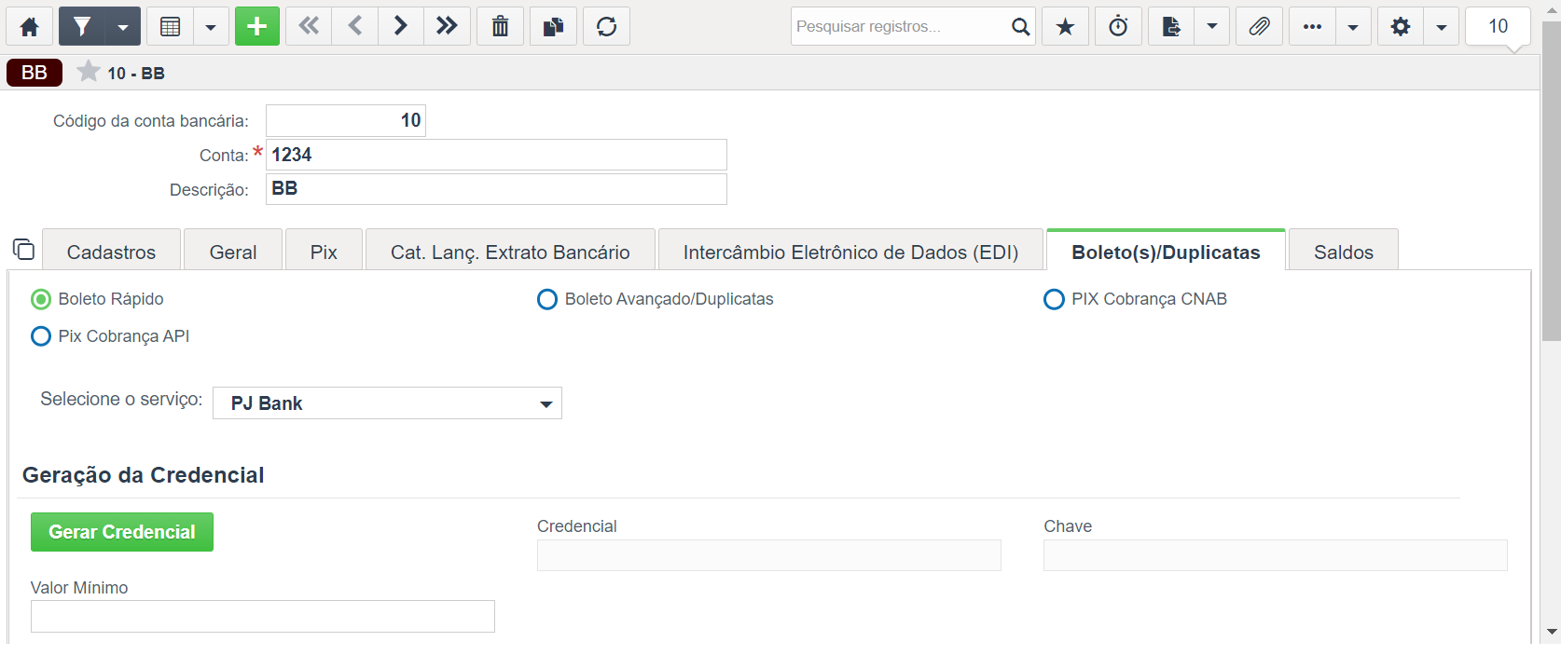This screenshot has height=655, width=1561.
Task: Click the Conta field with 1234
Action: point(496,155)
